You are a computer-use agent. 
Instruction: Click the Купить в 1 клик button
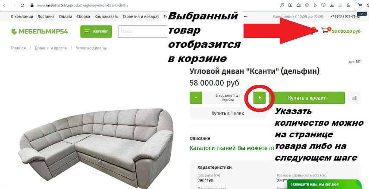point(228,113)
